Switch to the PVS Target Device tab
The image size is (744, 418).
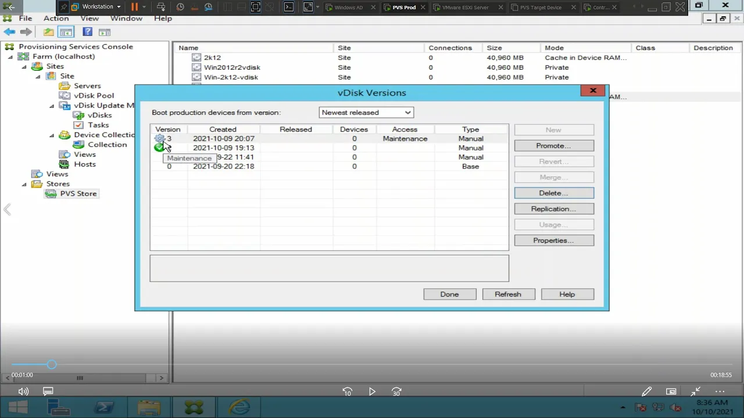[541, 8]
